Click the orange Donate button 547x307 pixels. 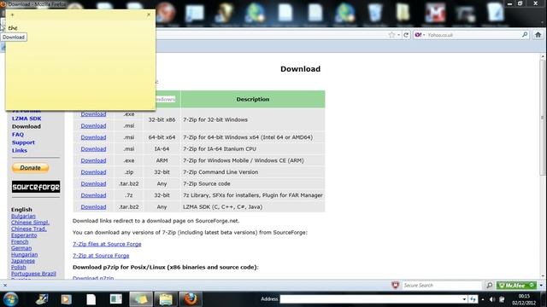[x=31, y=168]
